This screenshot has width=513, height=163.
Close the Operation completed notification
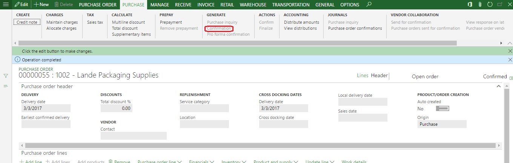510,59
